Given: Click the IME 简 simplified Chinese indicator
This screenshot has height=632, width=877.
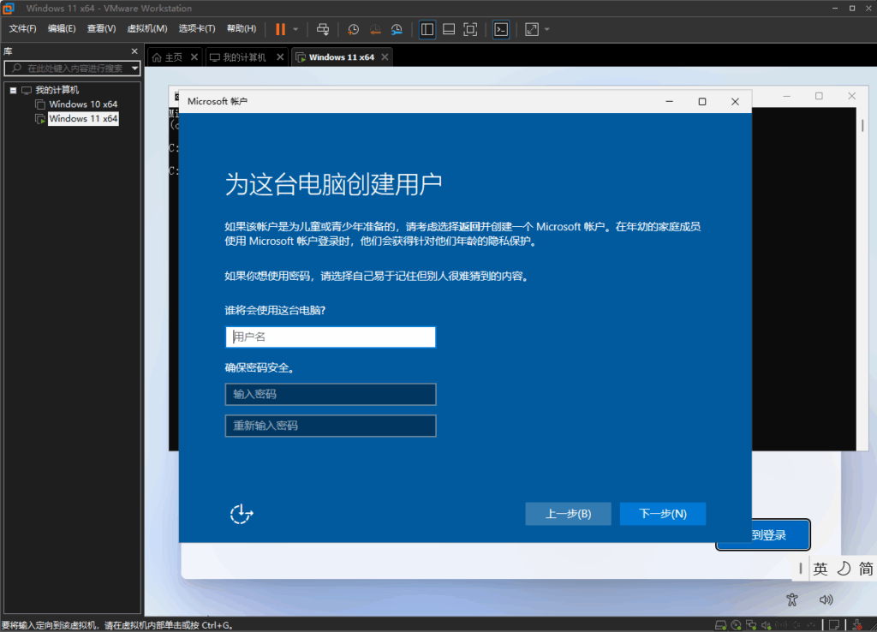Looking at the screenshot, I should [866, 569].
